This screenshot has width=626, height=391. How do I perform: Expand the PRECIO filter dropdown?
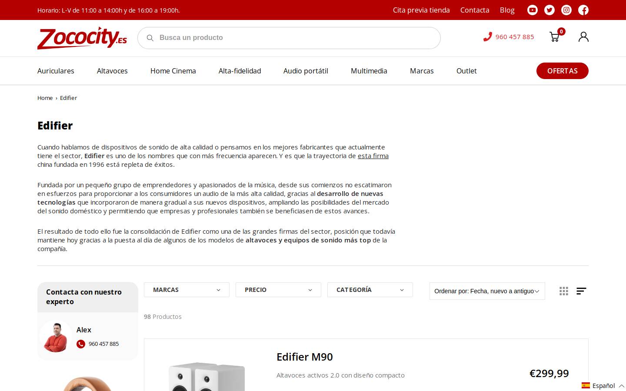point(278,290)
